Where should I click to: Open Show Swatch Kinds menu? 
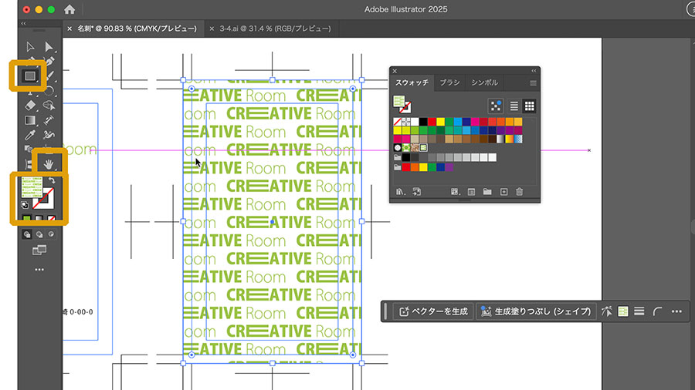tap(455, 192)
